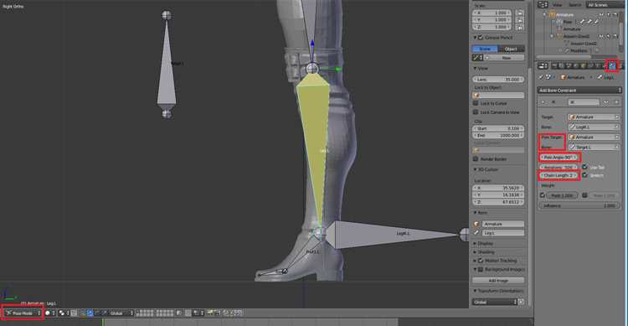Click the Add Image button
The height and width of the screenshot is (326, 628).
(498, 281)
